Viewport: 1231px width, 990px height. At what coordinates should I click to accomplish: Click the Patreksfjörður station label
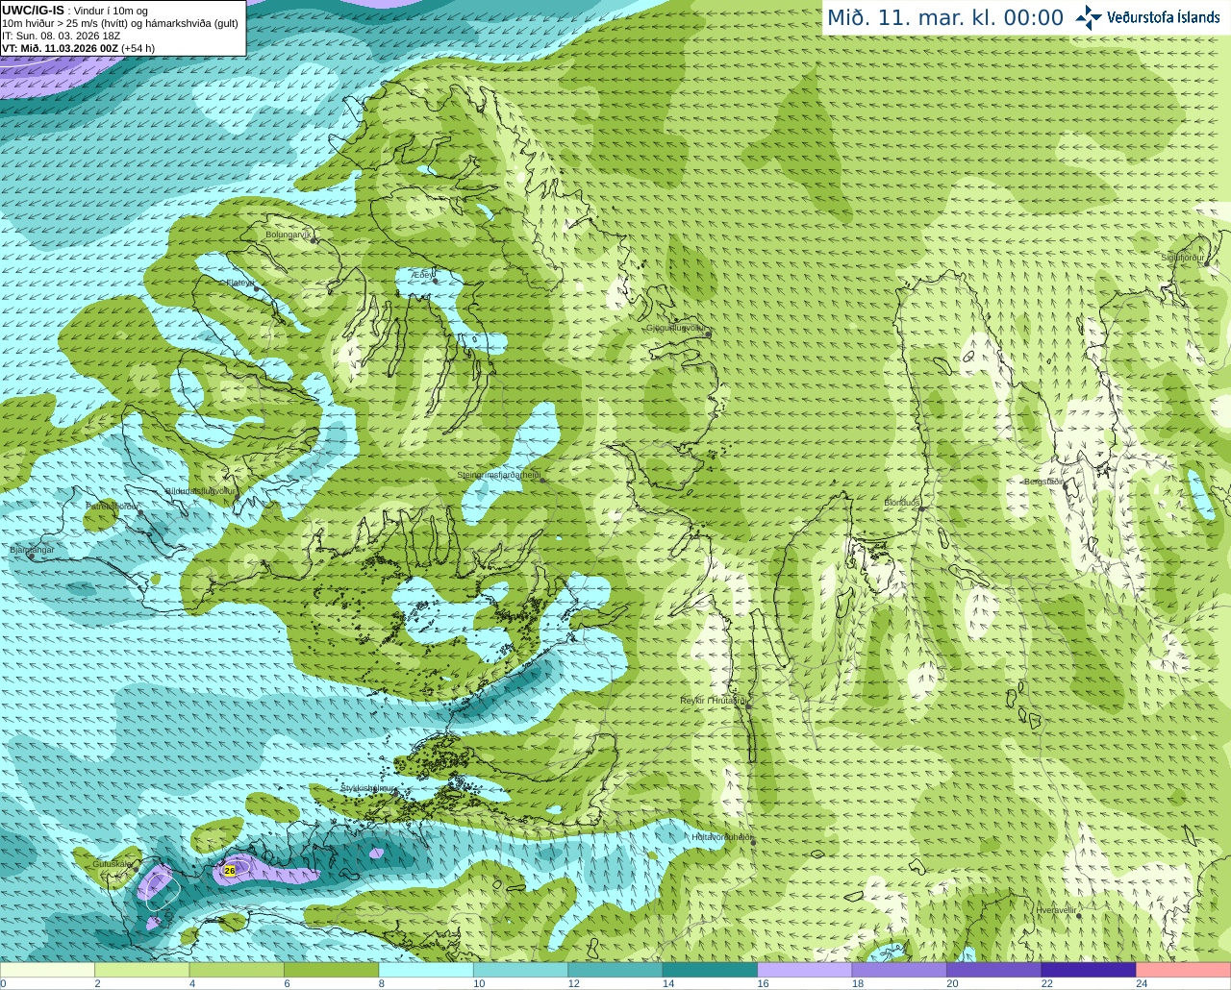[113, 506]
